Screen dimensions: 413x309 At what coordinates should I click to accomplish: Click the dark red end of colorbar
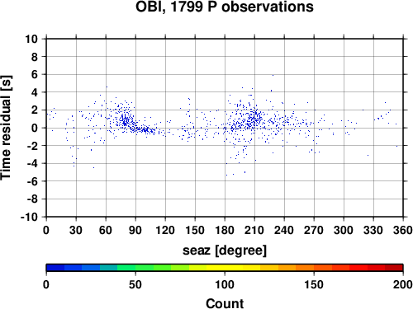tap(394, 268)
